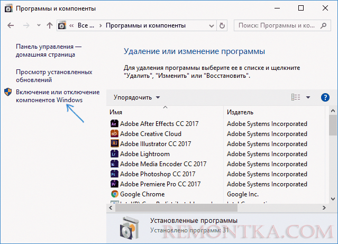
Task: Click publisher cell for Adobe Lightroom
Action: (267, 154)
